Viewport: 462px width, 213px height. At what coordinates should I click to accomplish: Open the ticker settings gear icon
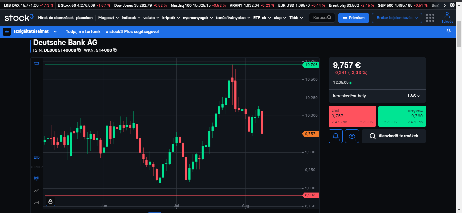pyautogui.click(x=452, y=5)
